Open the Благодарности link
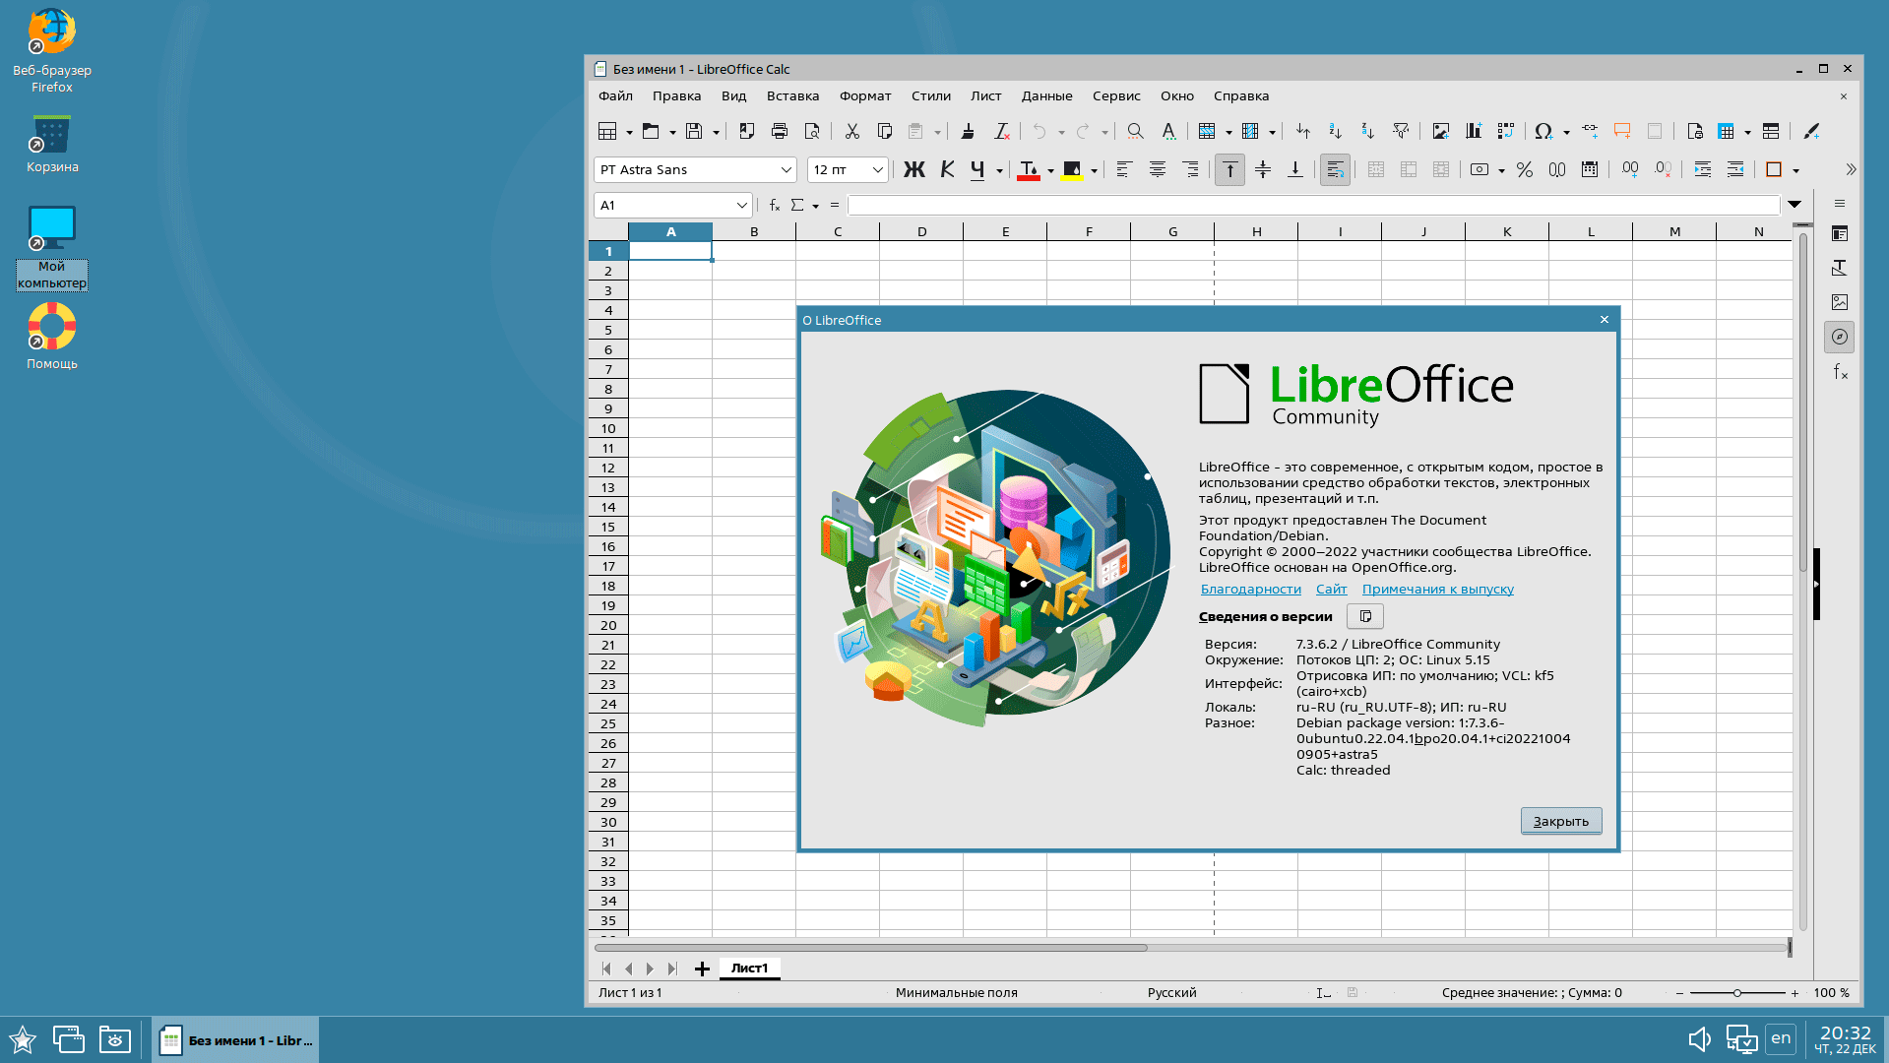This screenshot has width=1889, height=1063. pyautogui.click(x=1251, y=589)
